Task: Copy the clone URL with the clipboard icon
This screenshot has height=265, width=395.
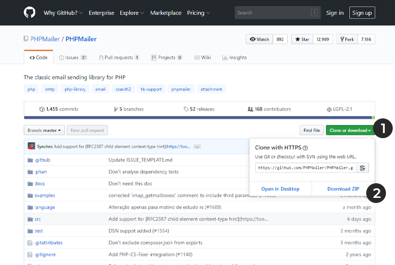Action: pos(362,168)
